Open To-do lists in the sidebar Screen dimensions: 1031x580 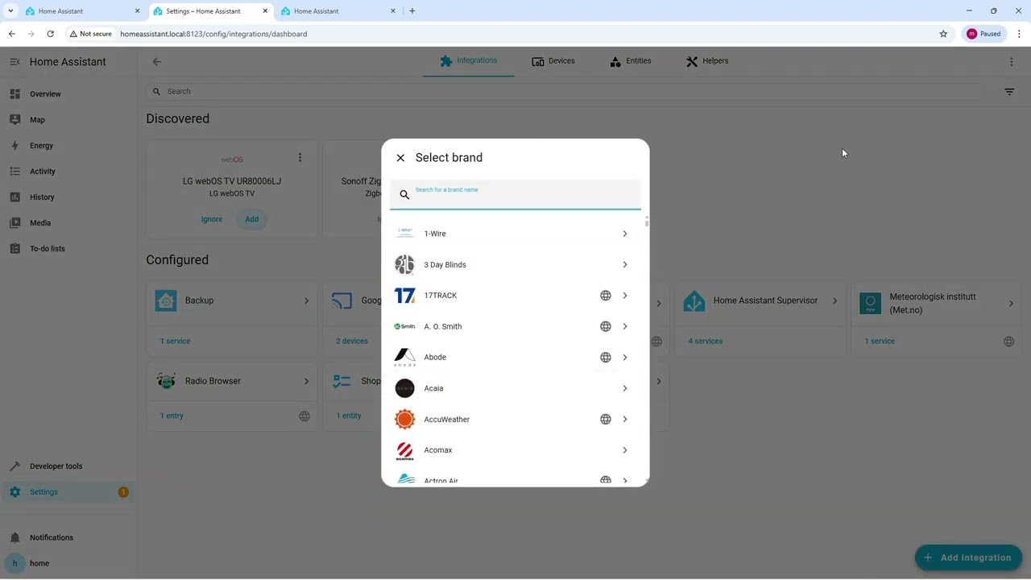click(68, 249)
